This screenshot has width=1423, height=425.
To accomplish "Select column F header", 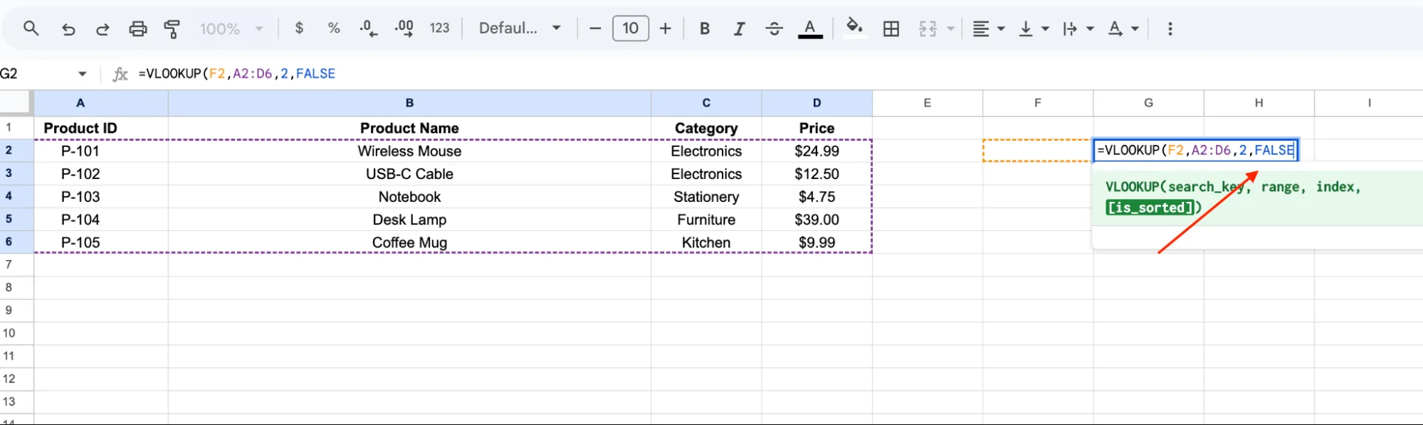I will [1038, 103].
